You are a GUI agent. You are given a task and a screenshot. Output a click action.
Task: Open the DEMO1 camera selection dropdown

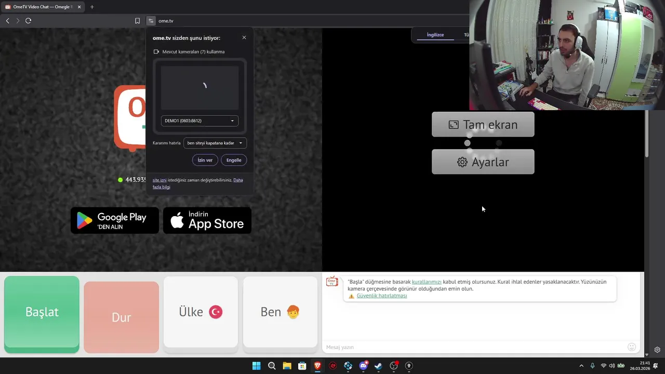[x=199, y=121]
